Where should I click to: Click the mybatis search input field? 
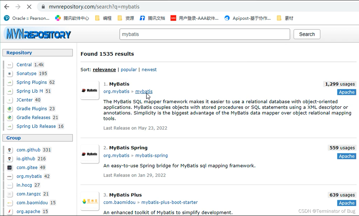[205, 34]
